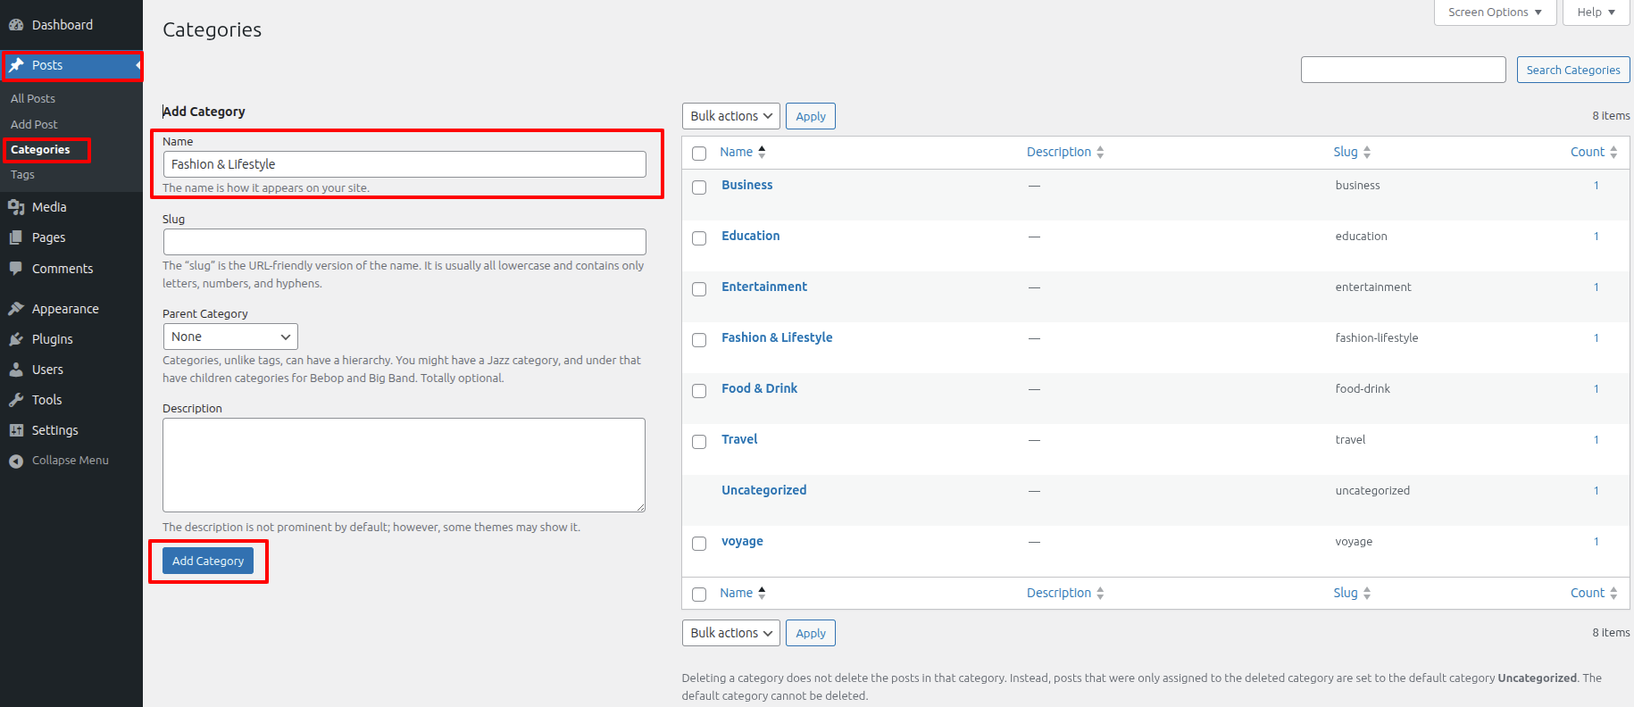Open the Entertainment category link

pos(764,287)
